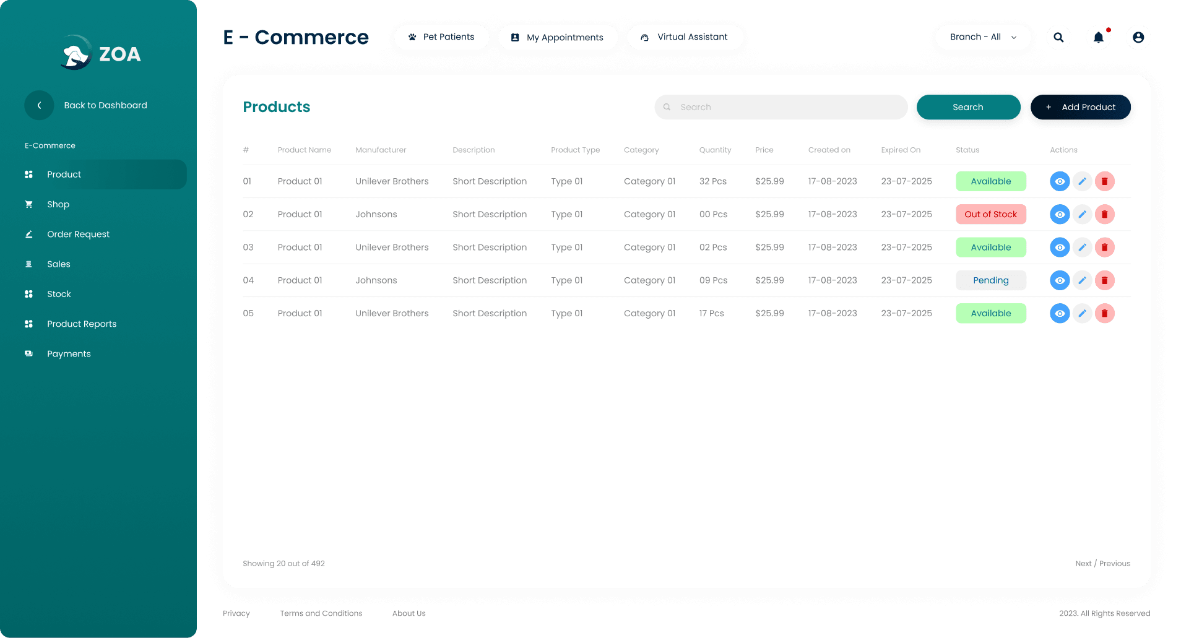Open the user profile icon
This screenshot has width=1181, height=638.
click(x=1138, y=37)
